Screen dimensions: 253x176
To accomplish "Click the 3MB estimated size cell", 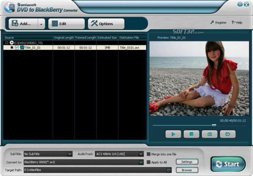I will pyautogui.click(x=107, y=48).
